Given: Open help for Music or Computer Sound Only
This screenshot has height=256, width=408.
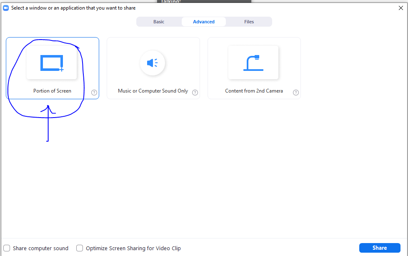Looking at the screenshot, I should coord(195,93).
